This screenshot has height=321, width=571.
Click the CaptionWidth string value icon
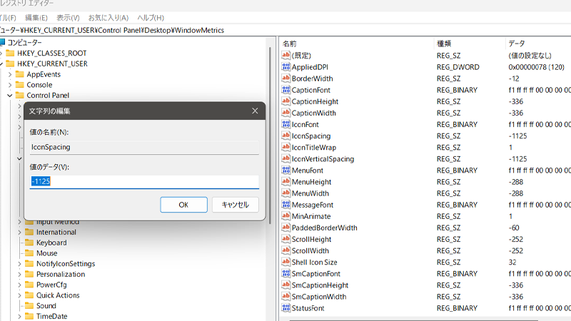pyautogui.click(x=286, y=113)
